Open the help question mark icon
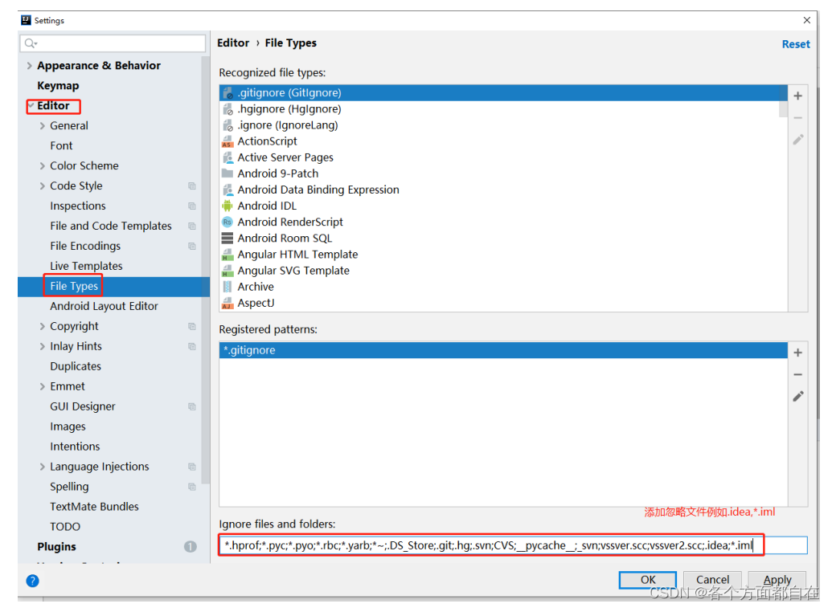The width and height of the screenshot is (832, 608). [32, 581]
